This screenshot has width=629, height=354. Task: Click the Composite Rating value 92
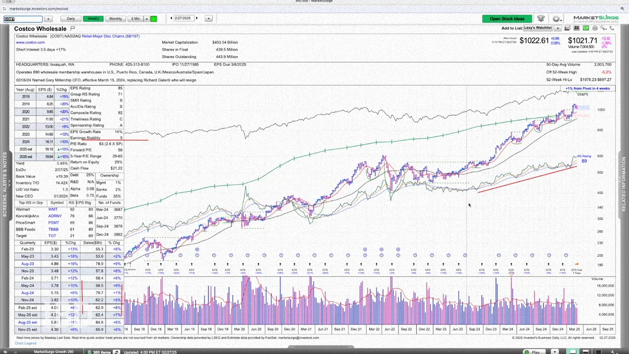[121, 112]
